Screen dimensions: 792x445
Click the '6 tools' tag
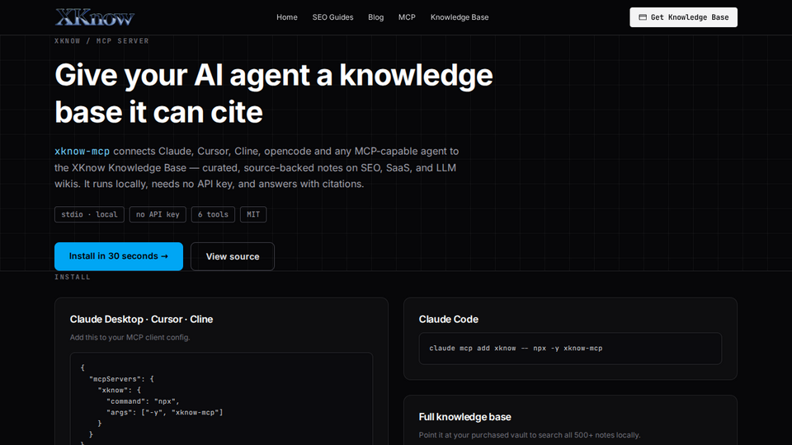tap(213, 214)
